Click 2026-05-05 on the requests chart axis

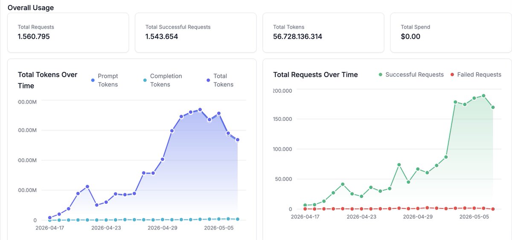pos(474,217)
